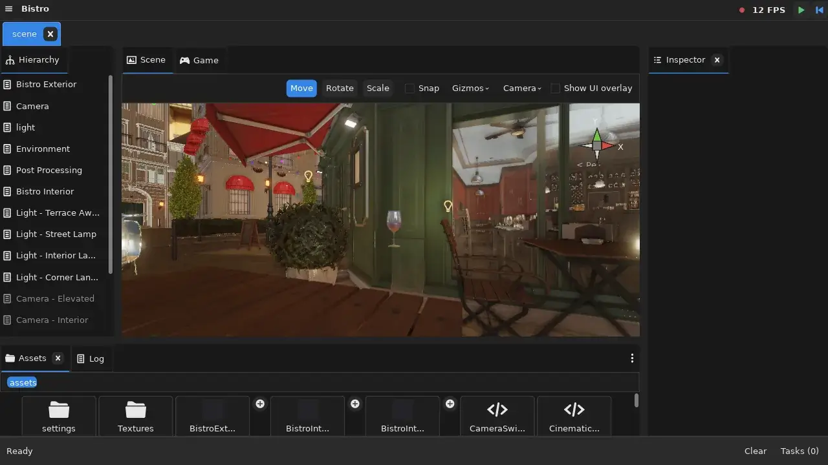Screen dimensions: 828x465
Task: Click the Ready status text
Action: [19, 451]
